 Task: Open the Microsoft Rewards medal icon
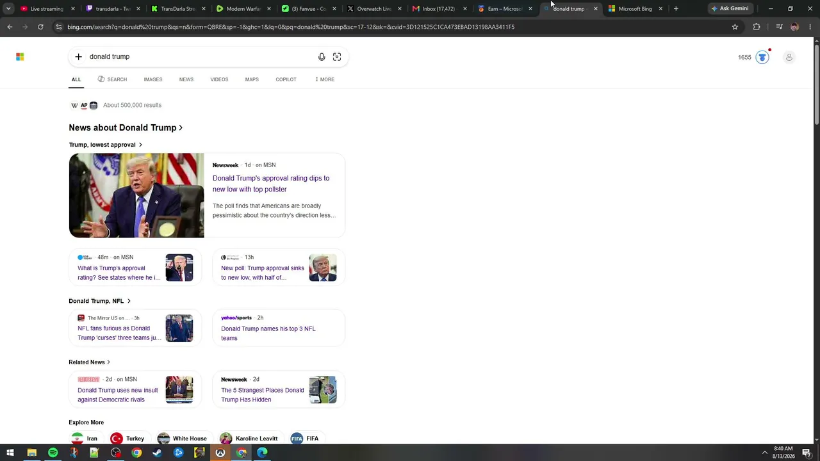click(762, 57)
